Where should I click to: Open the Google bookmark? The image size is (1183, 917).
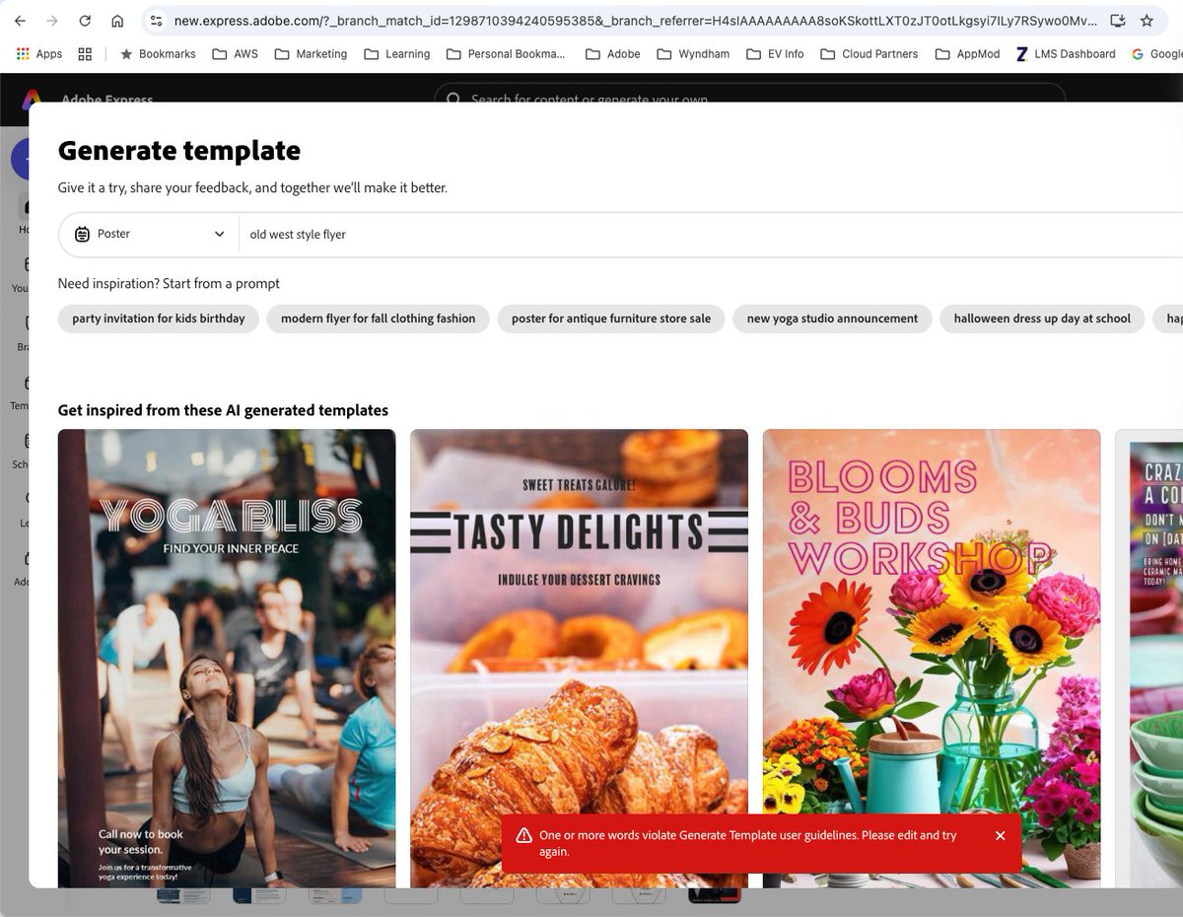coord(1156,54)
